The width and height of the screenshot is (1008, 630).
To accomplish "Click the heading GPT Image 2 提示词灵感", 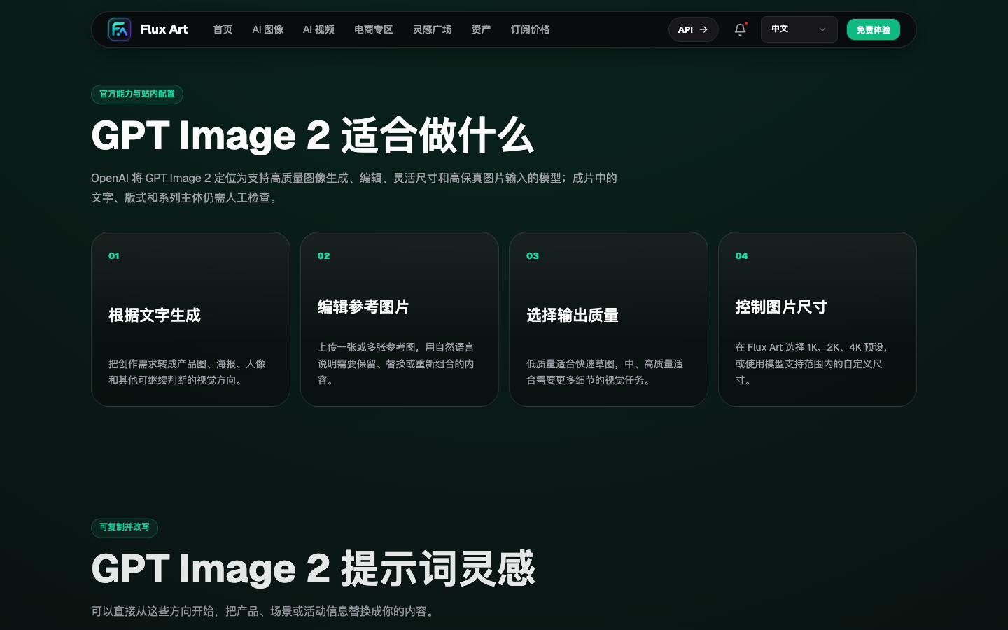I will [x=313, y=568].
